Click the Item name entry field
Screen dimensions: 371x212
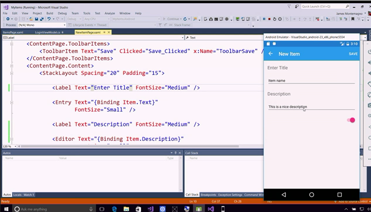click(311, 81)
